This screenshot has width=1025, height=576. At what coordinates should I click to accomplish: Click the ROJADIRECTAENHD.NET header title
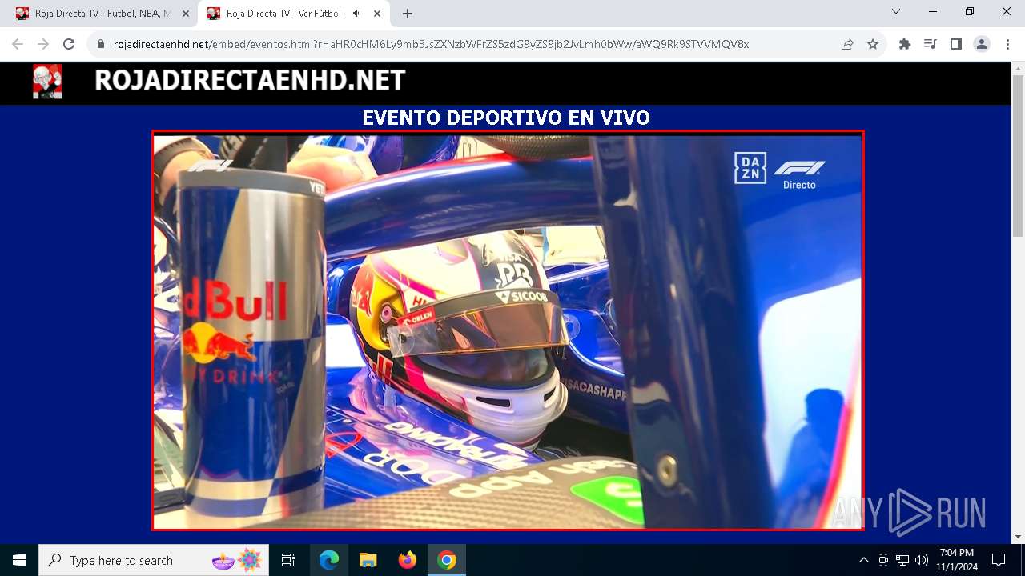(x=250, y=81)
